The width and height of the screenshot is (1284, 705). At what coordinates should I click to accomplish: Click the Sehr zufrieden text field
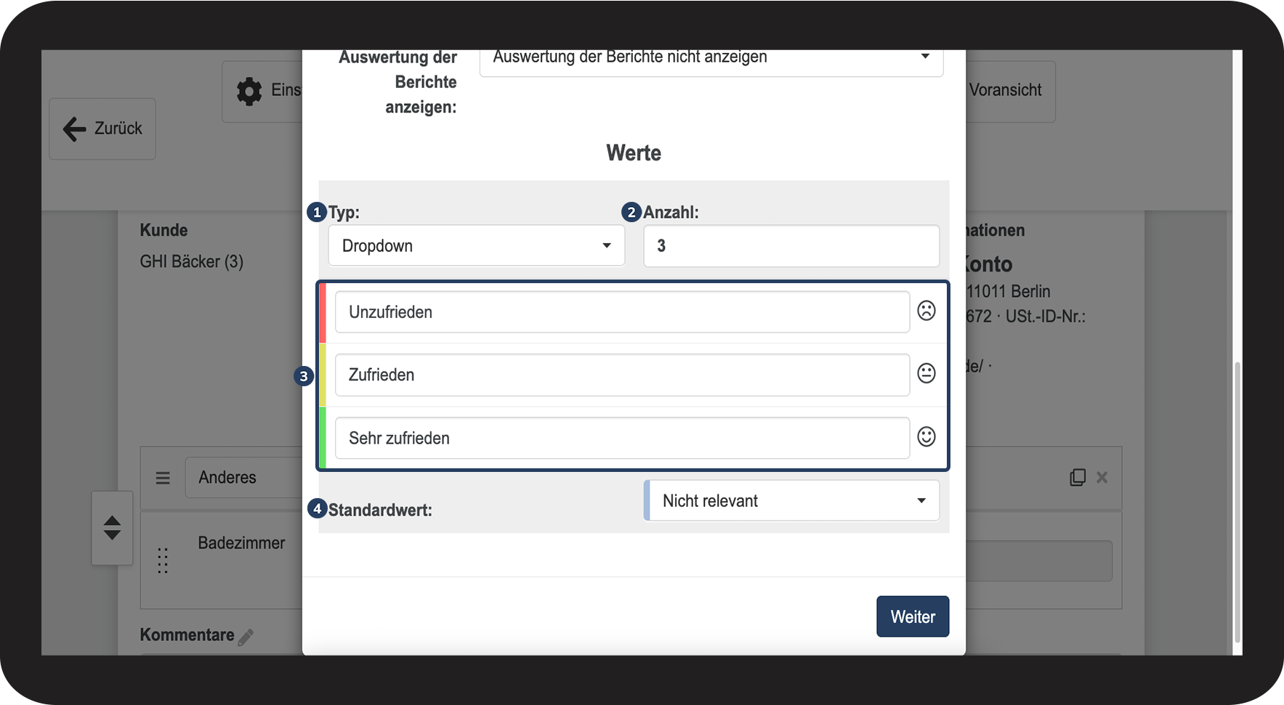click(x=622, y=438)
